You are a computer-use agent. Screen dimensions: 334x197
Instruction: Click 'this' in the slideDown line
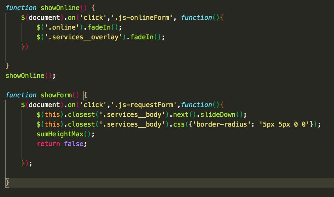coord(52,115)
